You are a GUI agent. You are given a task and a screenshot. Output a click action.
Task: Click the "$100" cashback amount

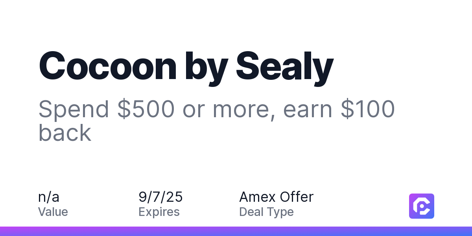click(367, 109)
